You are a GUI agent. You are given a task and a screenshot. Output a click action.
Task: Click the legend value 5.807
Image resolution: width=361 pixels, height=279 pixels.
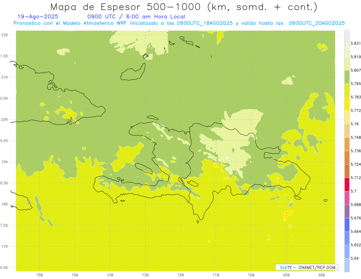tap(356, 70)
